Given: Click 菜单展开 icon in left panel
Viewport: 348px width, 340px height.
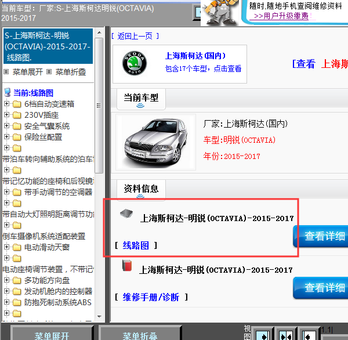Looking at the screenshot, I should click(6, 72).
